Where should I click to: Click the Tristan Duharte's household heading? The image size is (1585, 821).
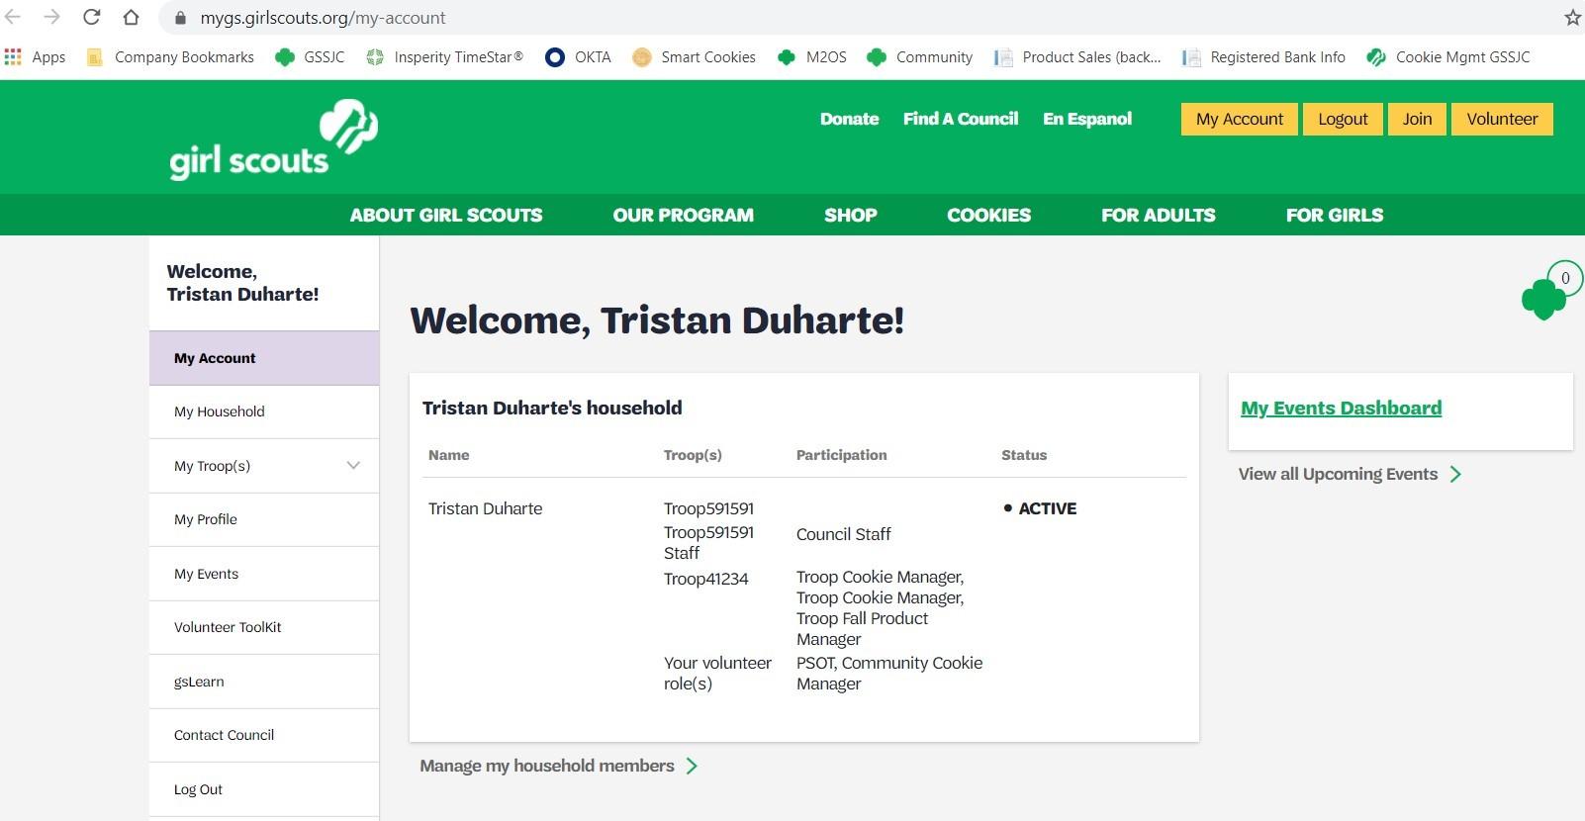(552, 408)
